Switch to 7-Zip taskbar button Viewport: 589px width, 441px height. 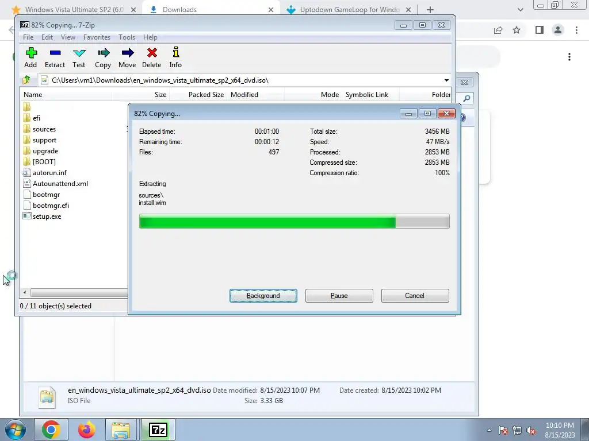[158, 430]
